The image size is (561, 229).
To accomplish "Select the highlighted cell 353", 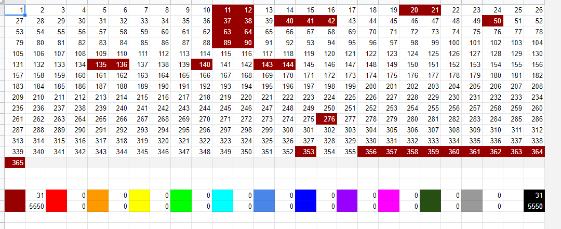I will coord(305,152).
